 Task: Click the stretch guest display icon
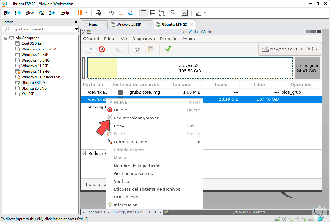click(x=198, y=13)
